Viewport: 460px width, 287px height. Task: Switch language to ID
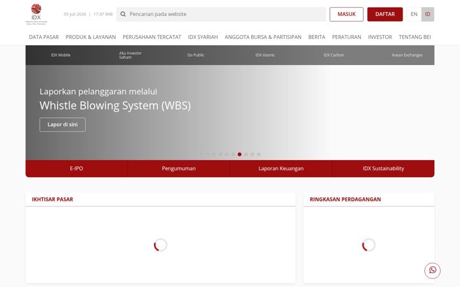click(427, 14)
